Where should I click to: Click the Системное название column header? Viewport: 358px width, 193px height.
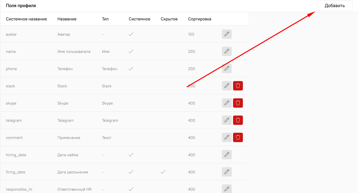(26, 19)
